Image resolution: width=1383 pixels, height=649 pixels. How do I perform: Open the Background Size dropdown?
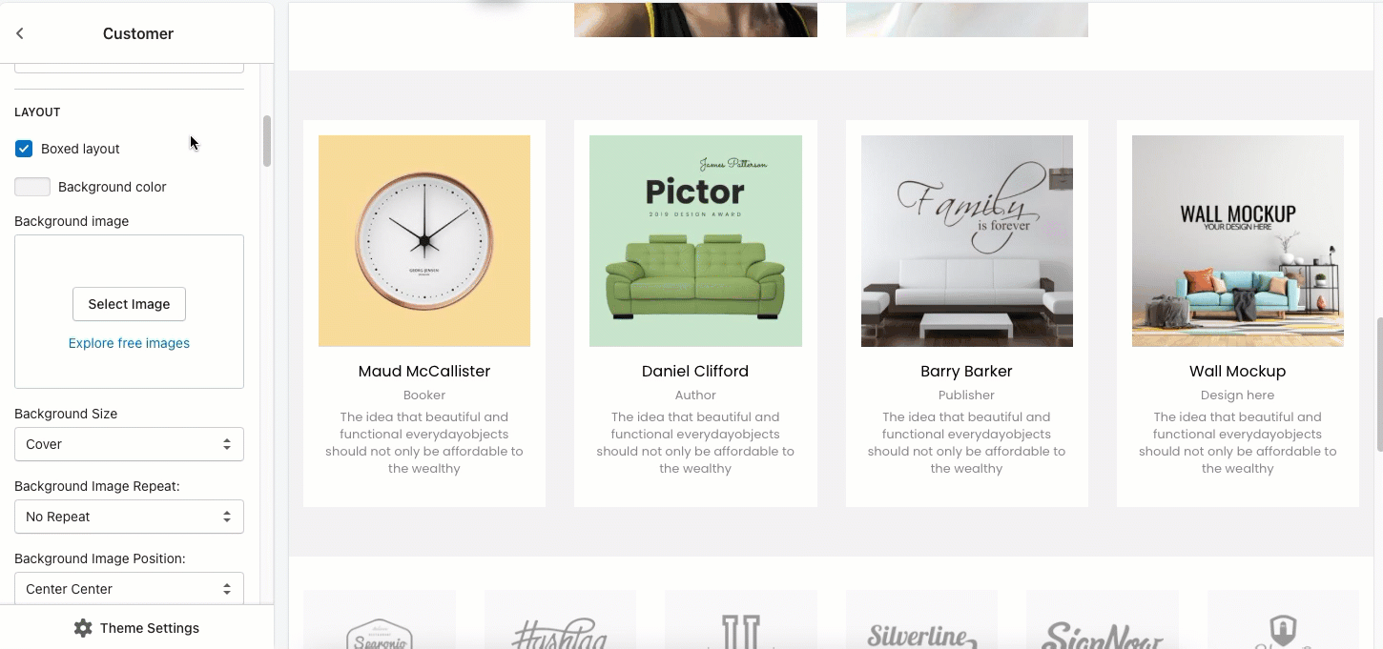click(129, 444)
